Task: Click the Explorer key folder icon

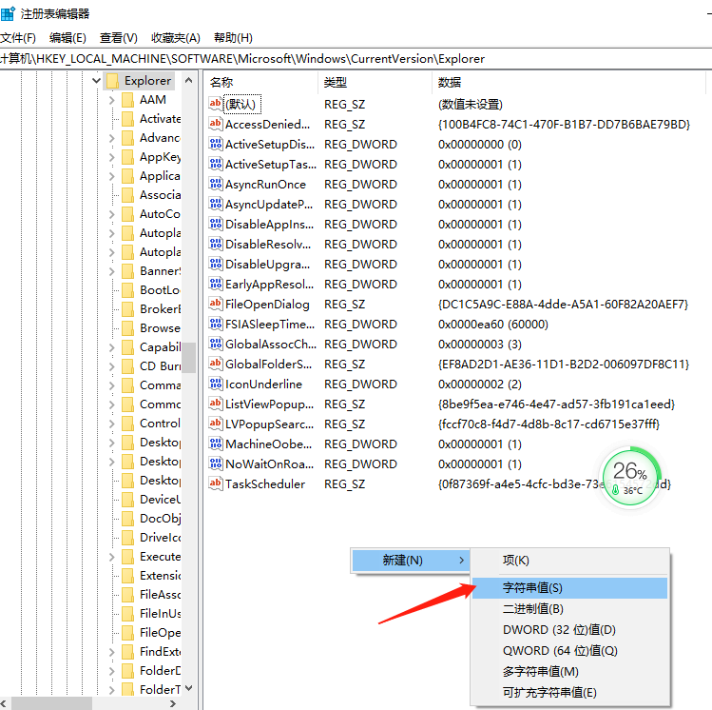Action: coord(112,81)
